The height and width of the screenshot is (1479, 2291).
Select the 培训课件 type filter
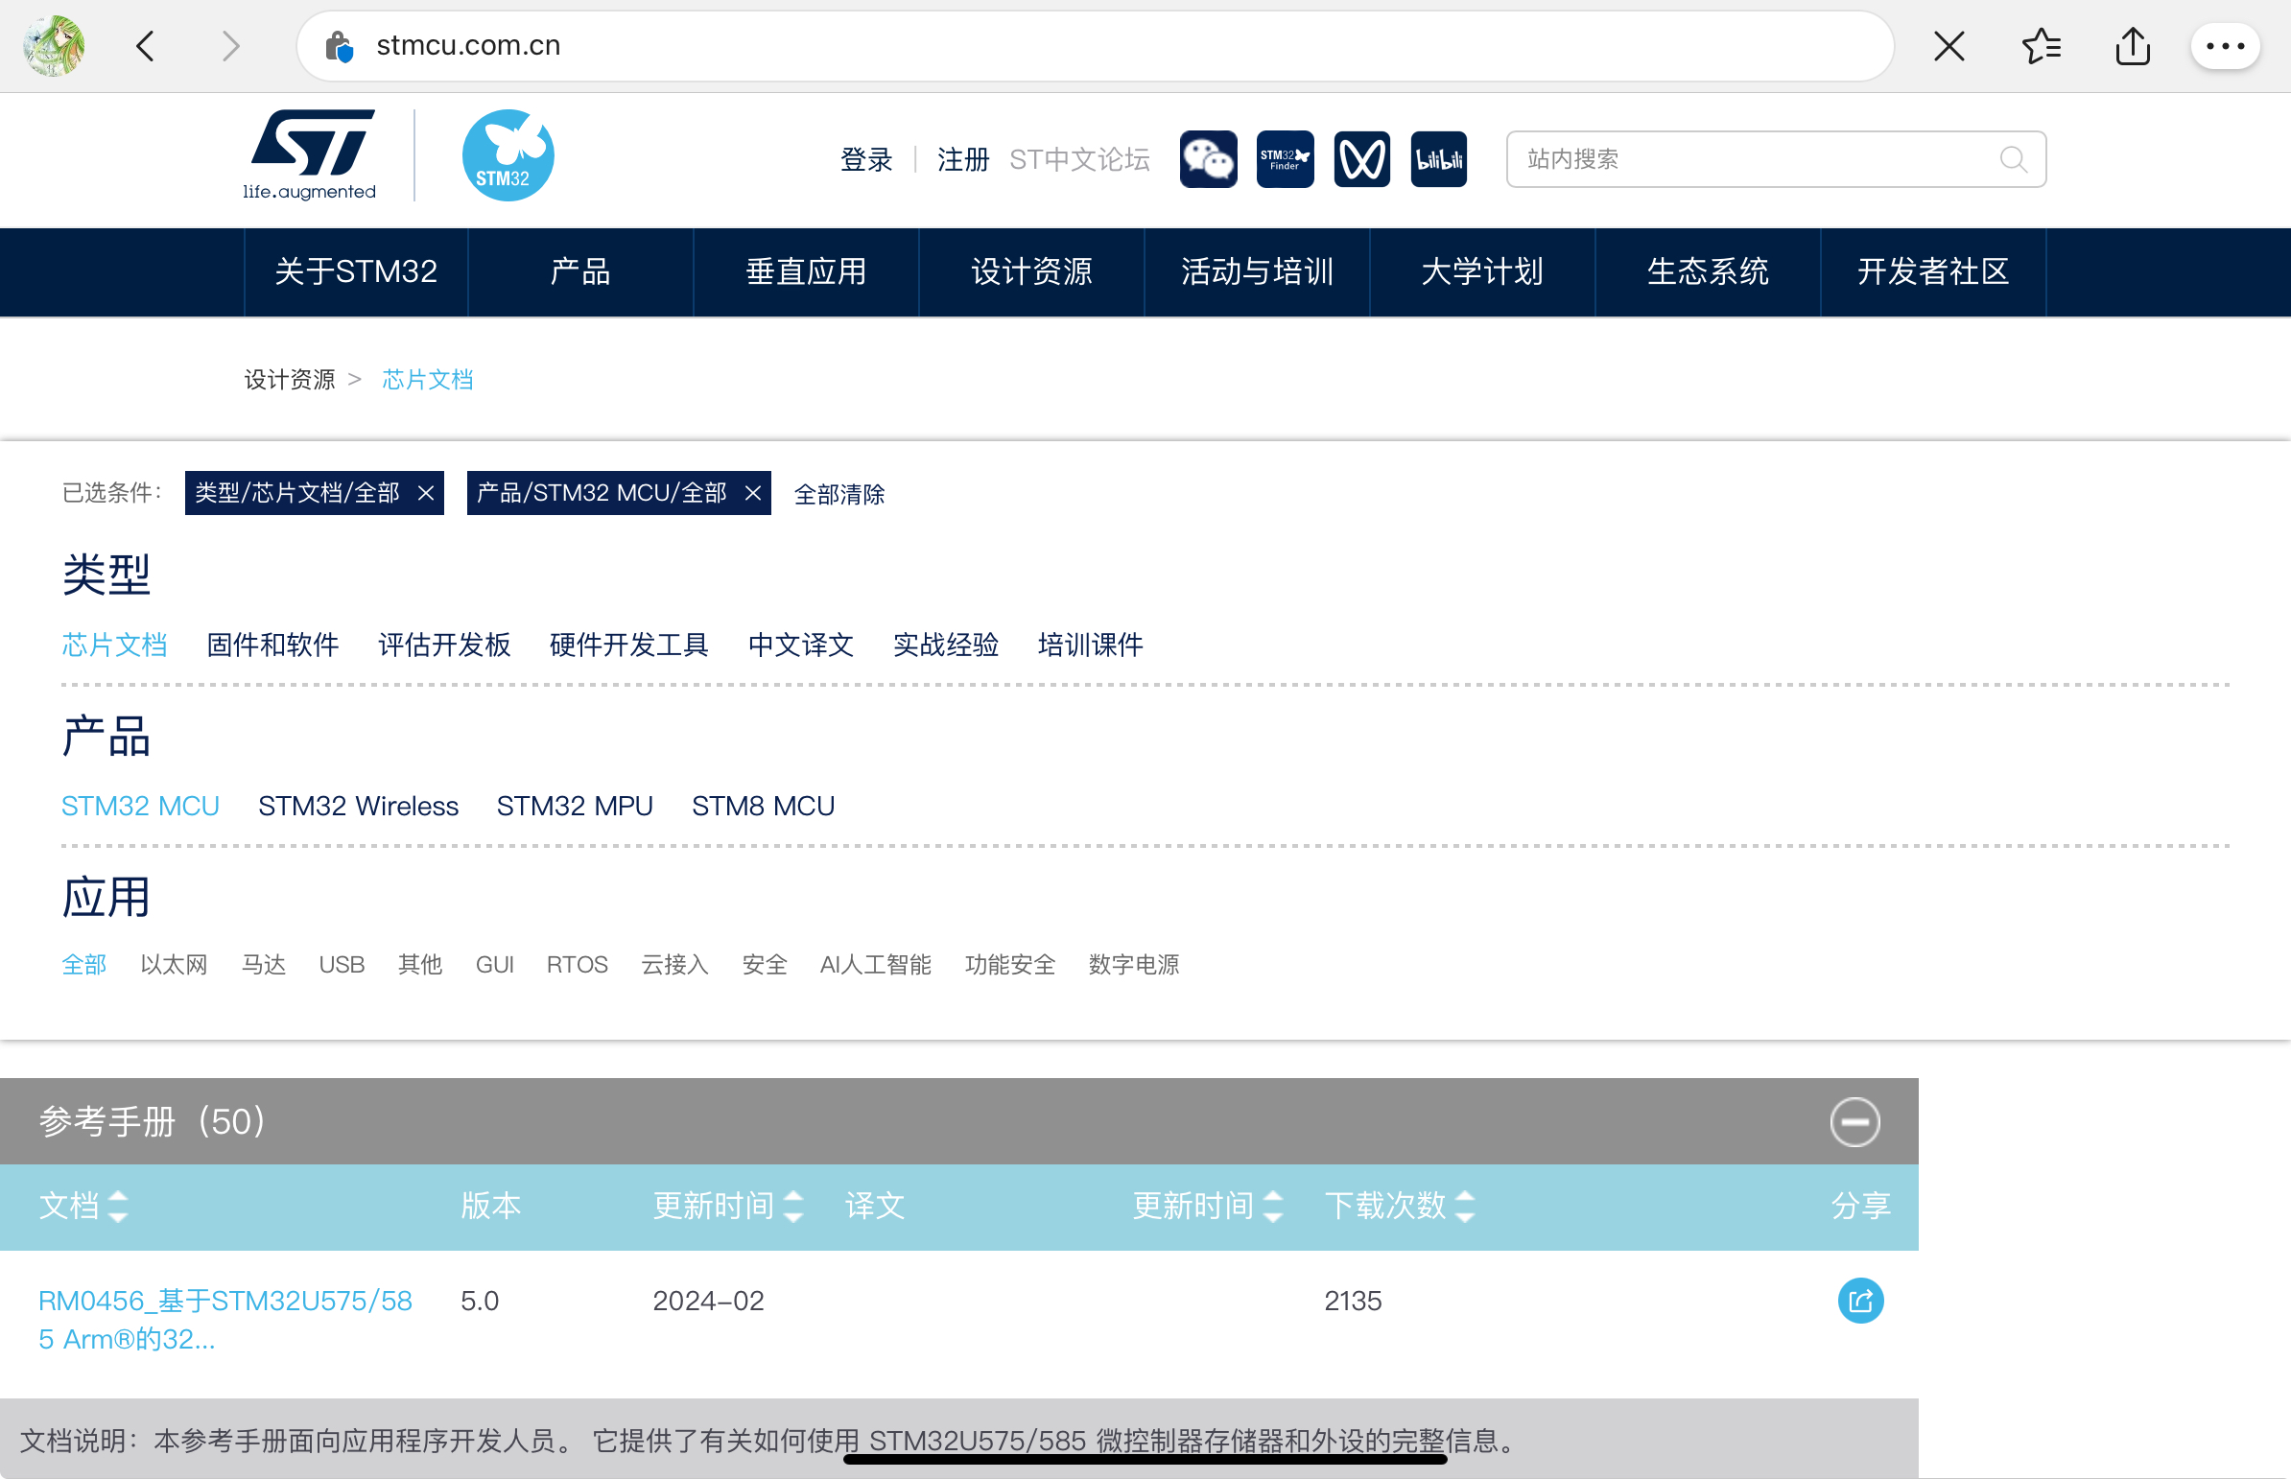(1090, 645)
